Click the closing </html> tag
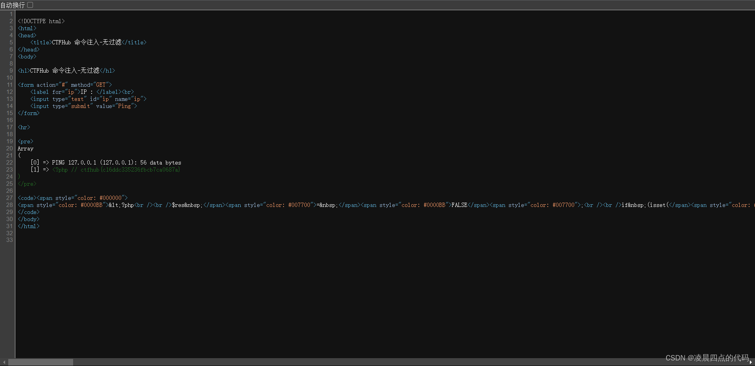This screenshot has width=755, height=366. (x=29, y=226)
